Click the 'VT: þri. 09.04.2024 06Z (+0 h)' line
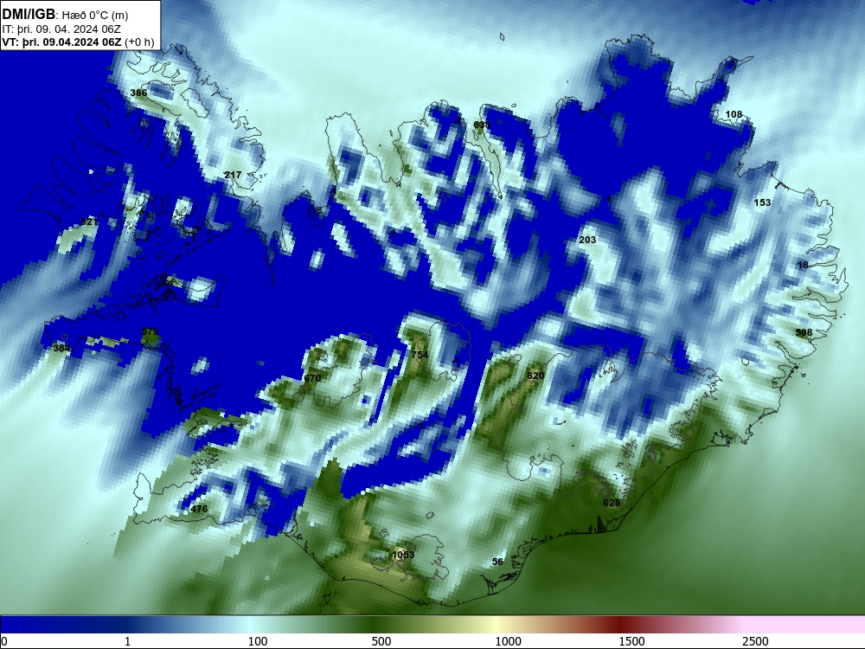 (x=79, y=42)
